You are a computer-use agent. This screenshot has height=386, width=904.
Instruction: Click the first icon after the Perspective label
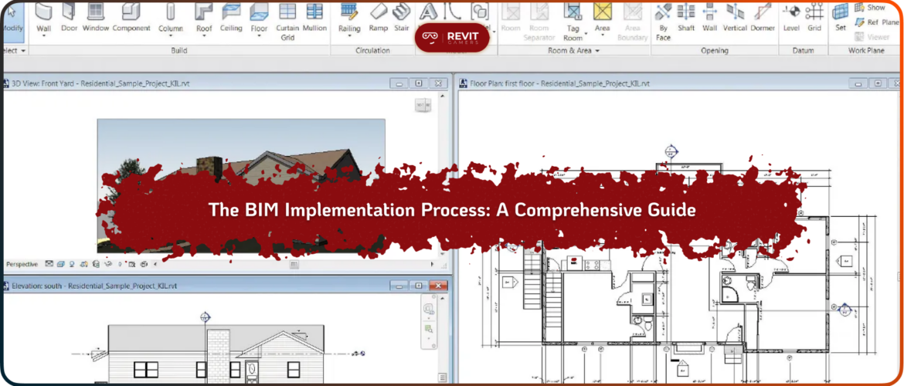(x=49, y=265)
